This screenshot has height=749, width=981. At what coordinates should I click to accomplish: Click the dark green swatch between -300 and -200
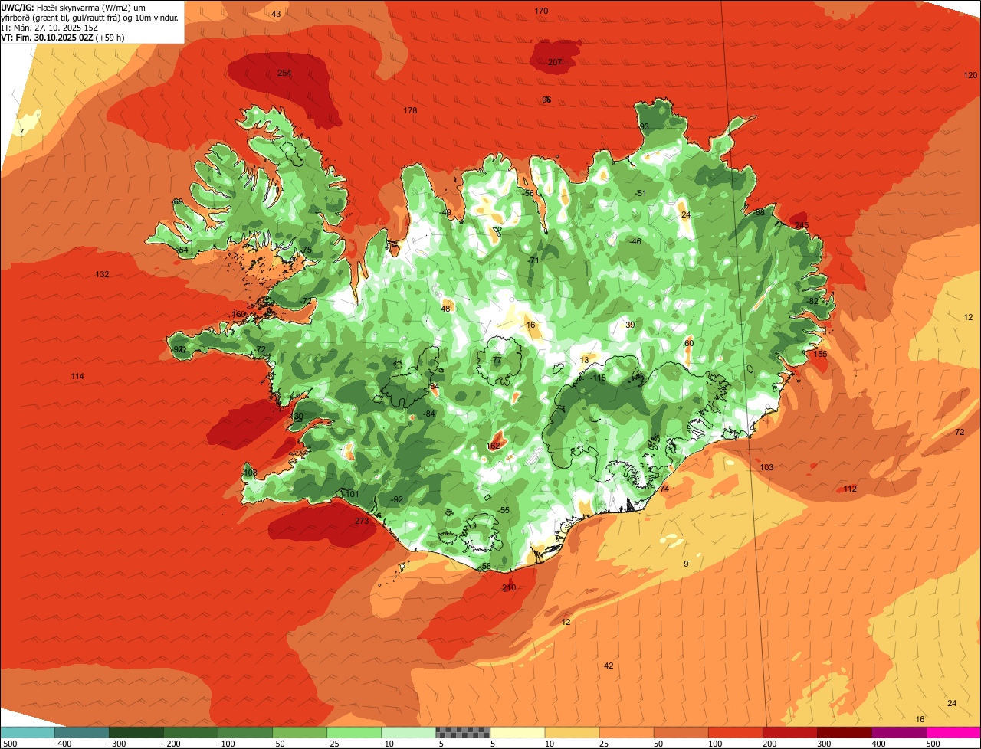point(136,732)
